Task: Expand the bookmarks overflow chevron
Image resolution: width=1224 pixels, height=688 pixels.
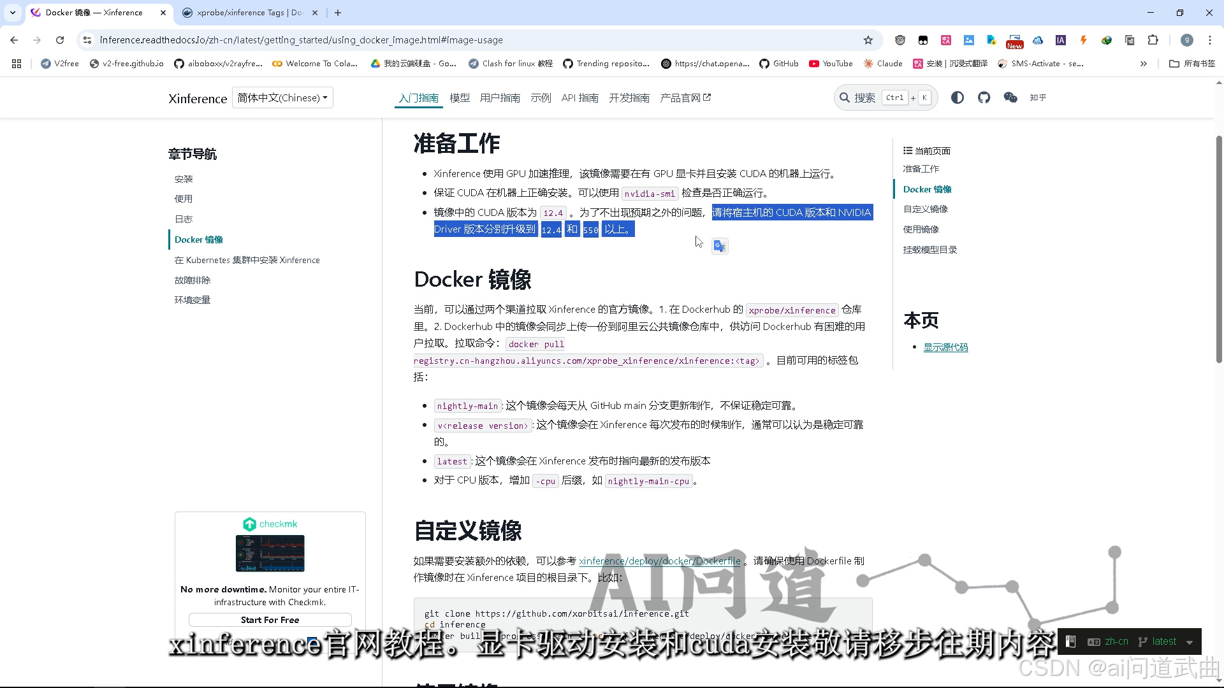Action: tap(1143, 64)
